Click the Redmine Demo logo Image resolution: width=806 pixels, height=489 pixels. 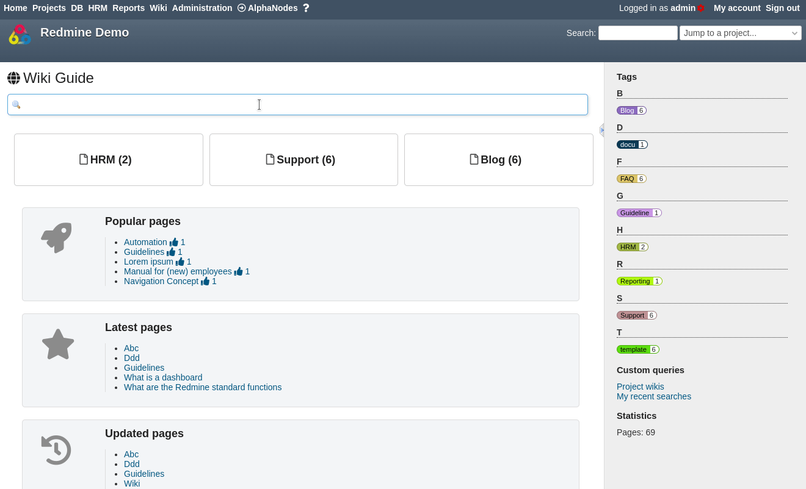20,35
